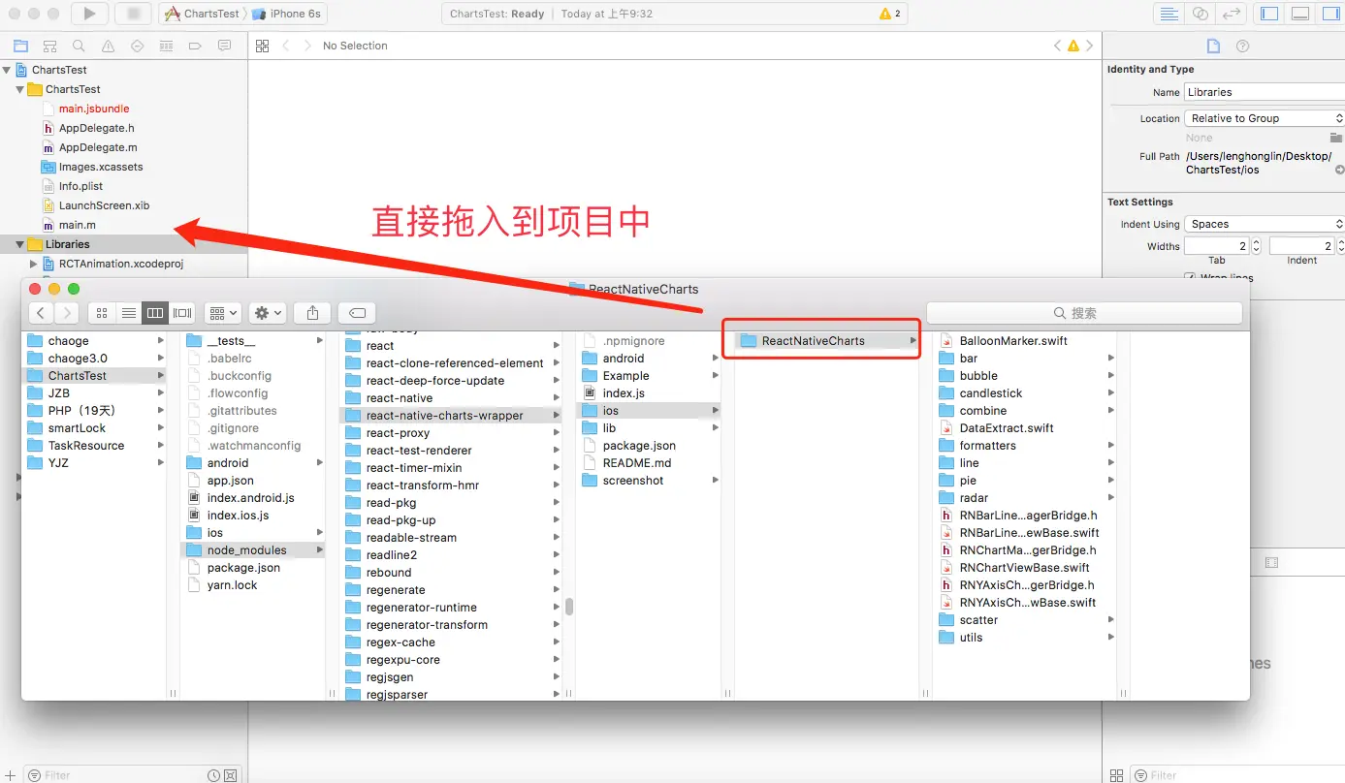Jump to previous issue in editor
1345x783 pixels.
[x=1058, y=46]
